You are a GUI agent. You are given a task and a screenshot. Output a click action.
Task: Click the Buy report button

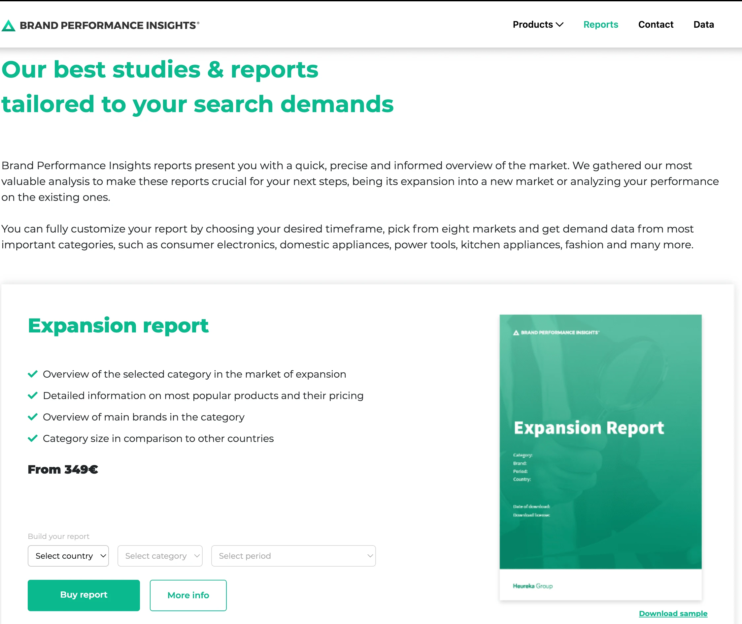84,595
